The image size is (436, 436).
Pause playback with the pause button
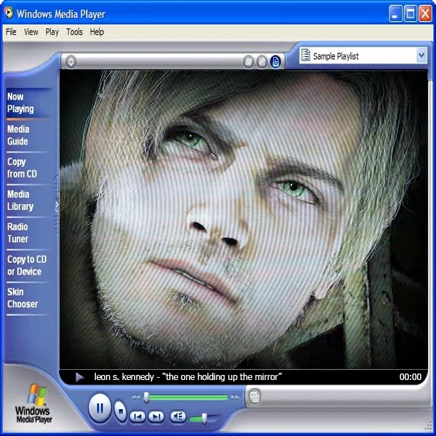tap(100, 408)
